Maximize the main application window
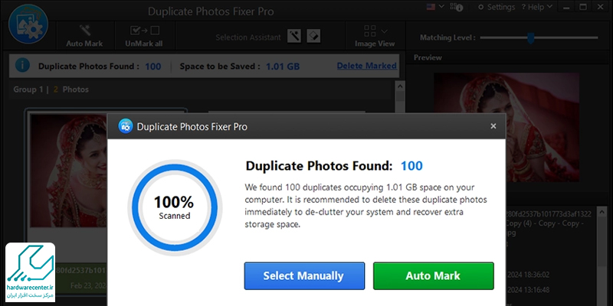Screen dimensions: 613x306 (x=583, y=7)
